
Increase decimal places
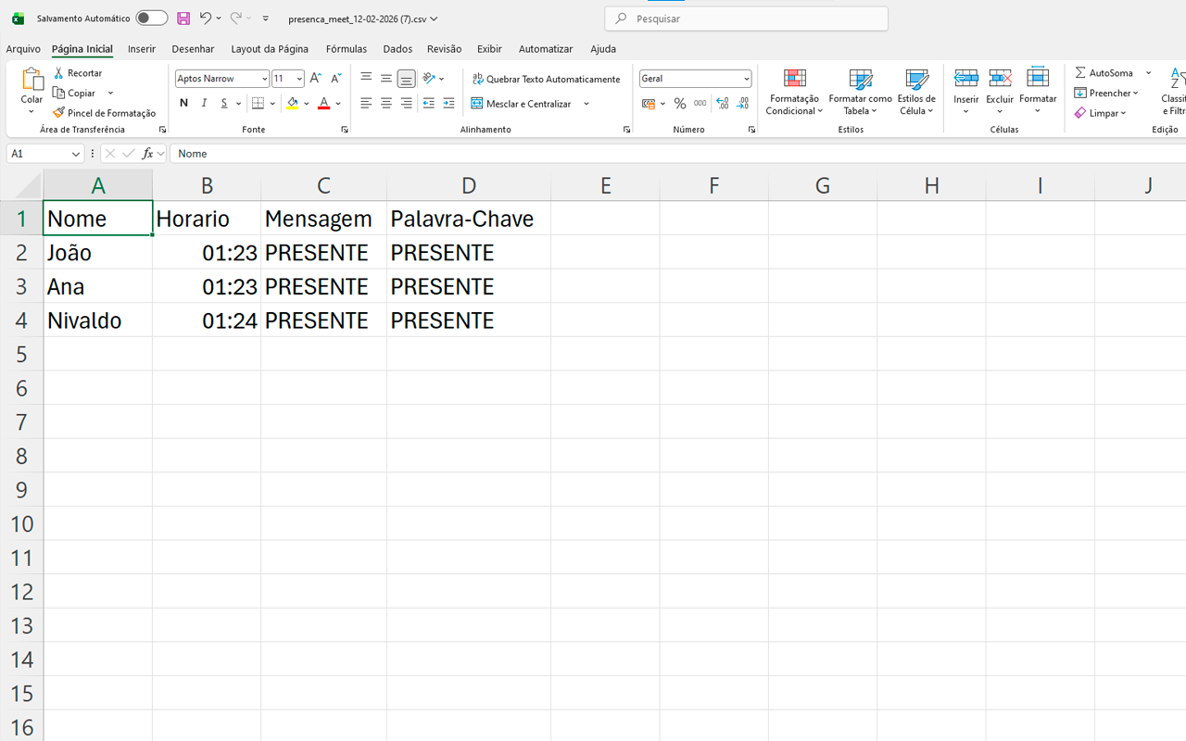[x=722, y=104]
